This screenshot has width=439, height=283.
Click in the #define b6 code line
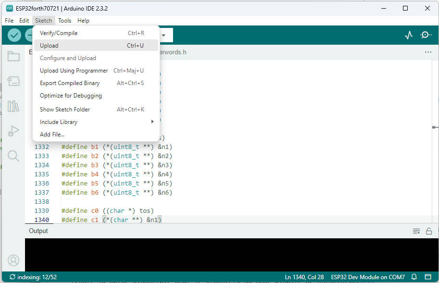click(117, 193)
